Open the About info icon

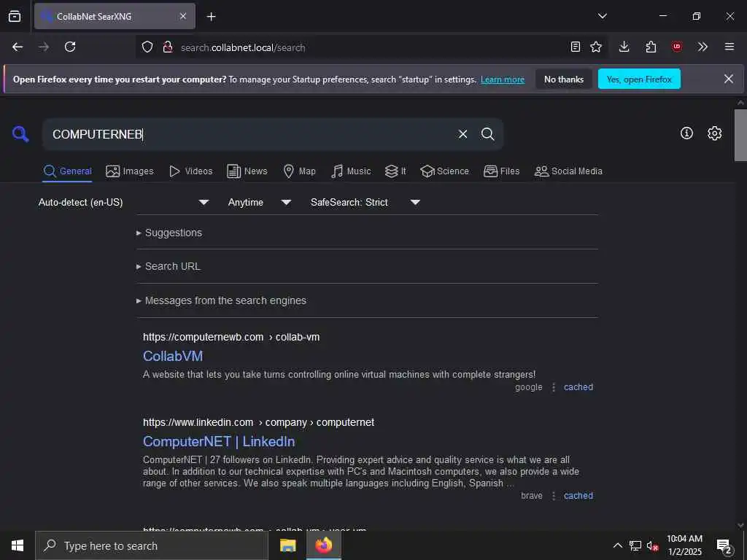pos(686,133)
